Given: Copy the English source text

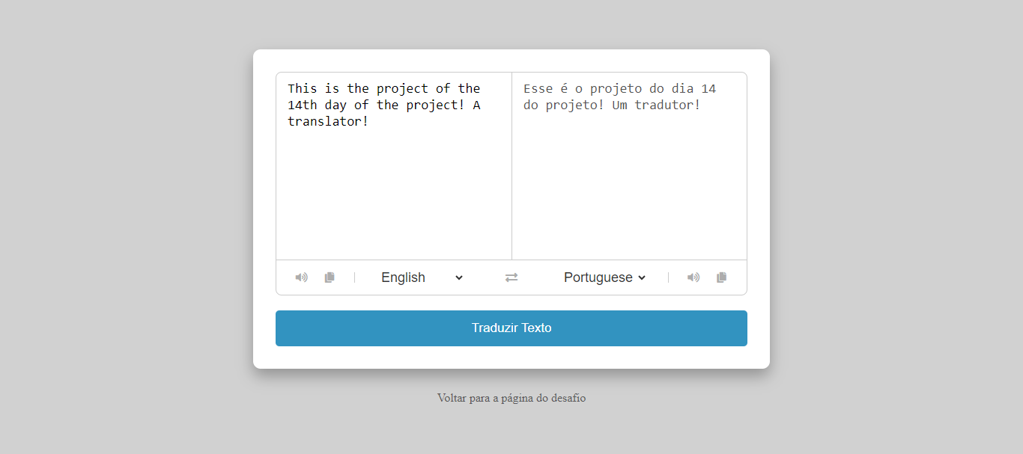Looking at the screenshot, I should click(330, 277).
